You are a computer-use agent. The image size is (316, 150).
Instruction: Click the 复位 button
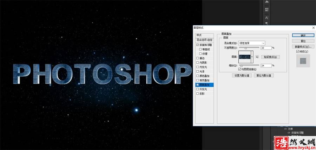tap(303, 41)
